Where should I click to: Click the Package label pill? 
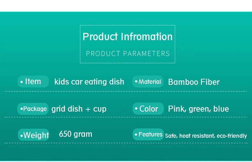click(x=33, y=109)
